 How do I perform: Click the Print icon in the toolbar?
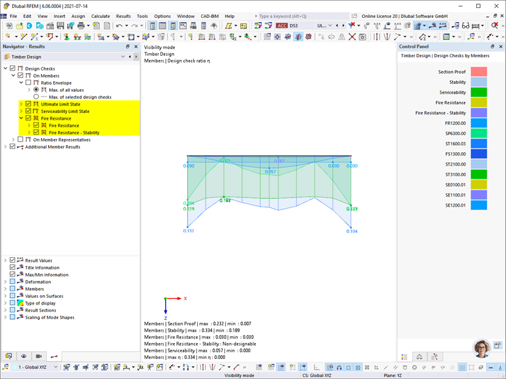81,26
